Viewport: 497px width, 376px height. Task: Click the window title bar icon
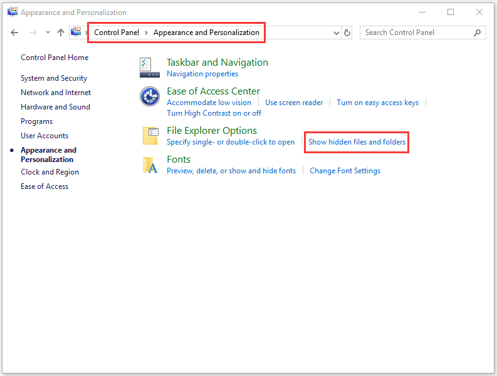tap(13, 12)
